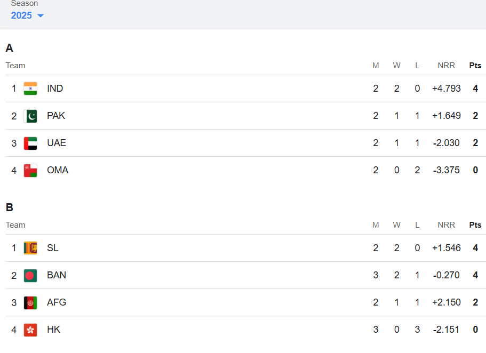Viewport: 486px width, 353px height.
Task: Click the Oman flag icon
Action: 30,170
